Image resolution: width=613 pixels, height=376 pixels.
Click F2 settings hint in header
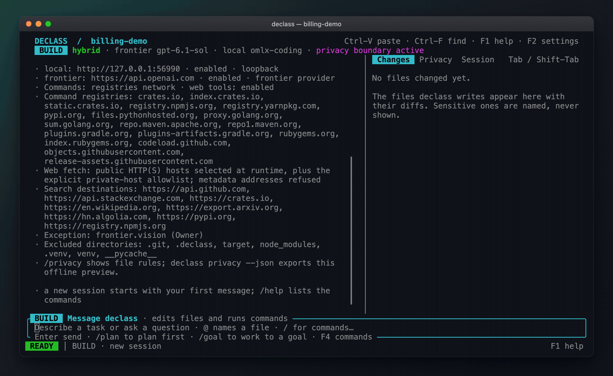(553, 41)
